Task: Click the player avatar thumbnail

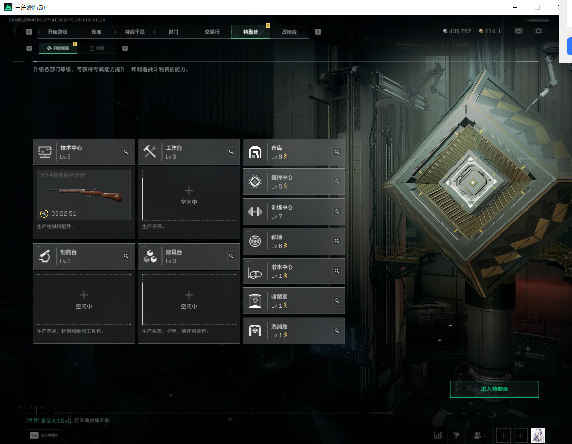Action: coord(538,435)
